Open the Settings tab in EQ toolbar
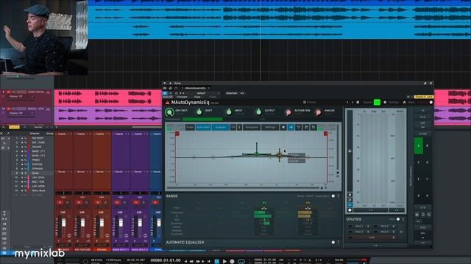471x264 pixels. pyautogui.click(x=270, y=127)
